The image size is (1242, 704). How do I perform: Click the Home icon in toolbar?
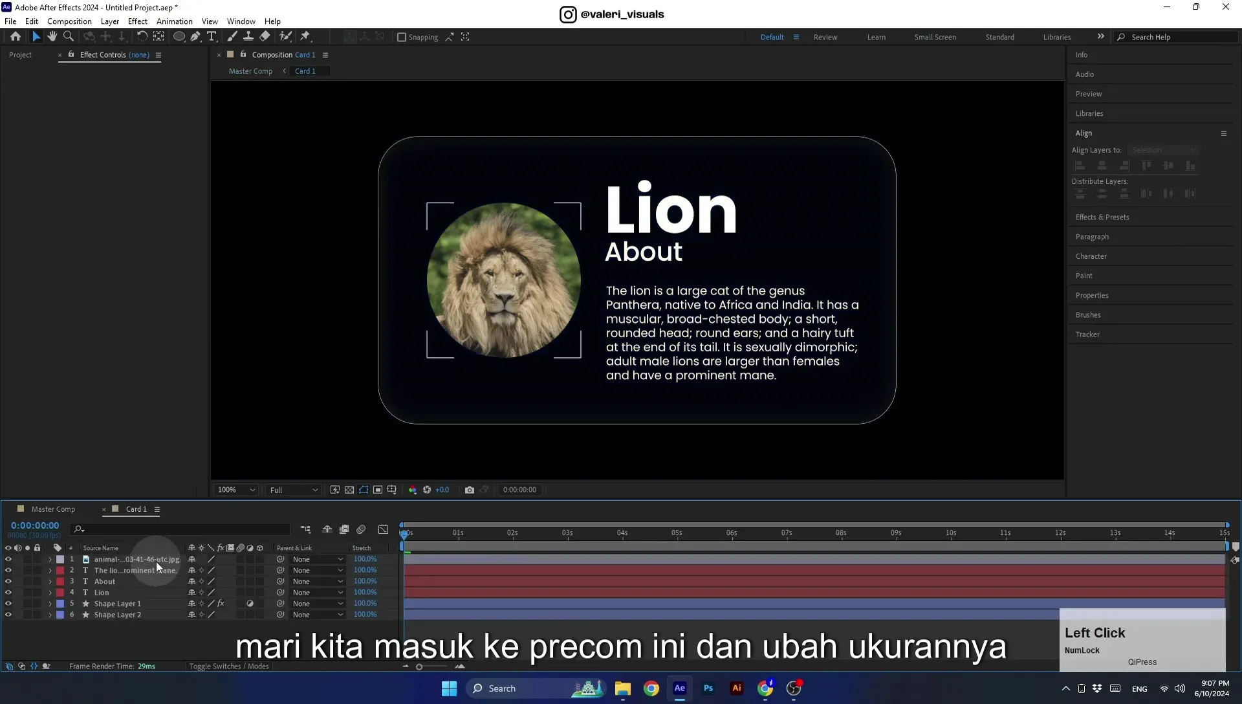(x=16, y=37)
